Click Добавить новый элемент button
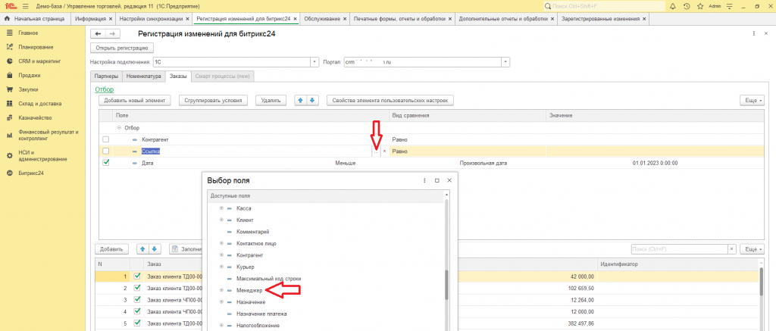 coord(135,101)
